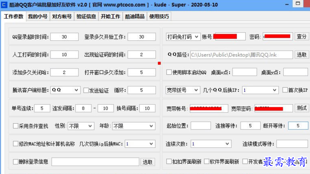Enable the 扣扣界面刷新 checkbox
Image resolution: width=310 pixels, height=174 pixels.
[169, 161]
